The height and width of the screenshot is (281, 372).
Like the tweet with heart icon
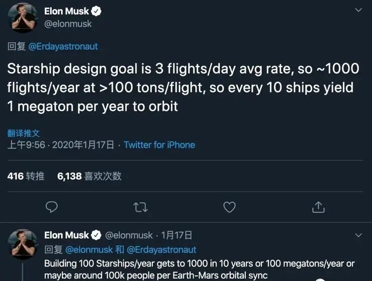click(229, 207)
